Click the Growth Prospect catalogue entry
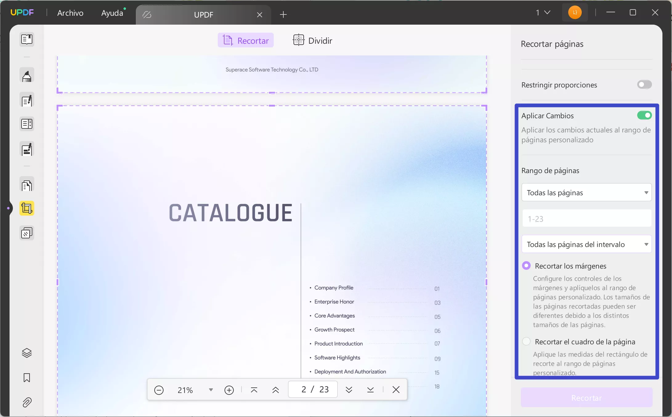Screen dimensions: 672x417 tap(334, 330)
